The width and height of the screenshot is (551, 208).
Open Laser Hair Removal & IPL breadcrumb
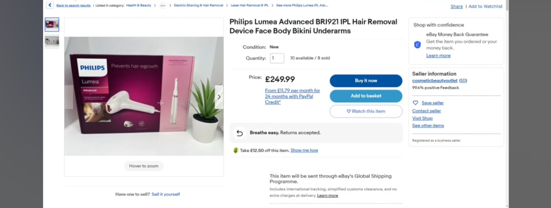[249, 6]
